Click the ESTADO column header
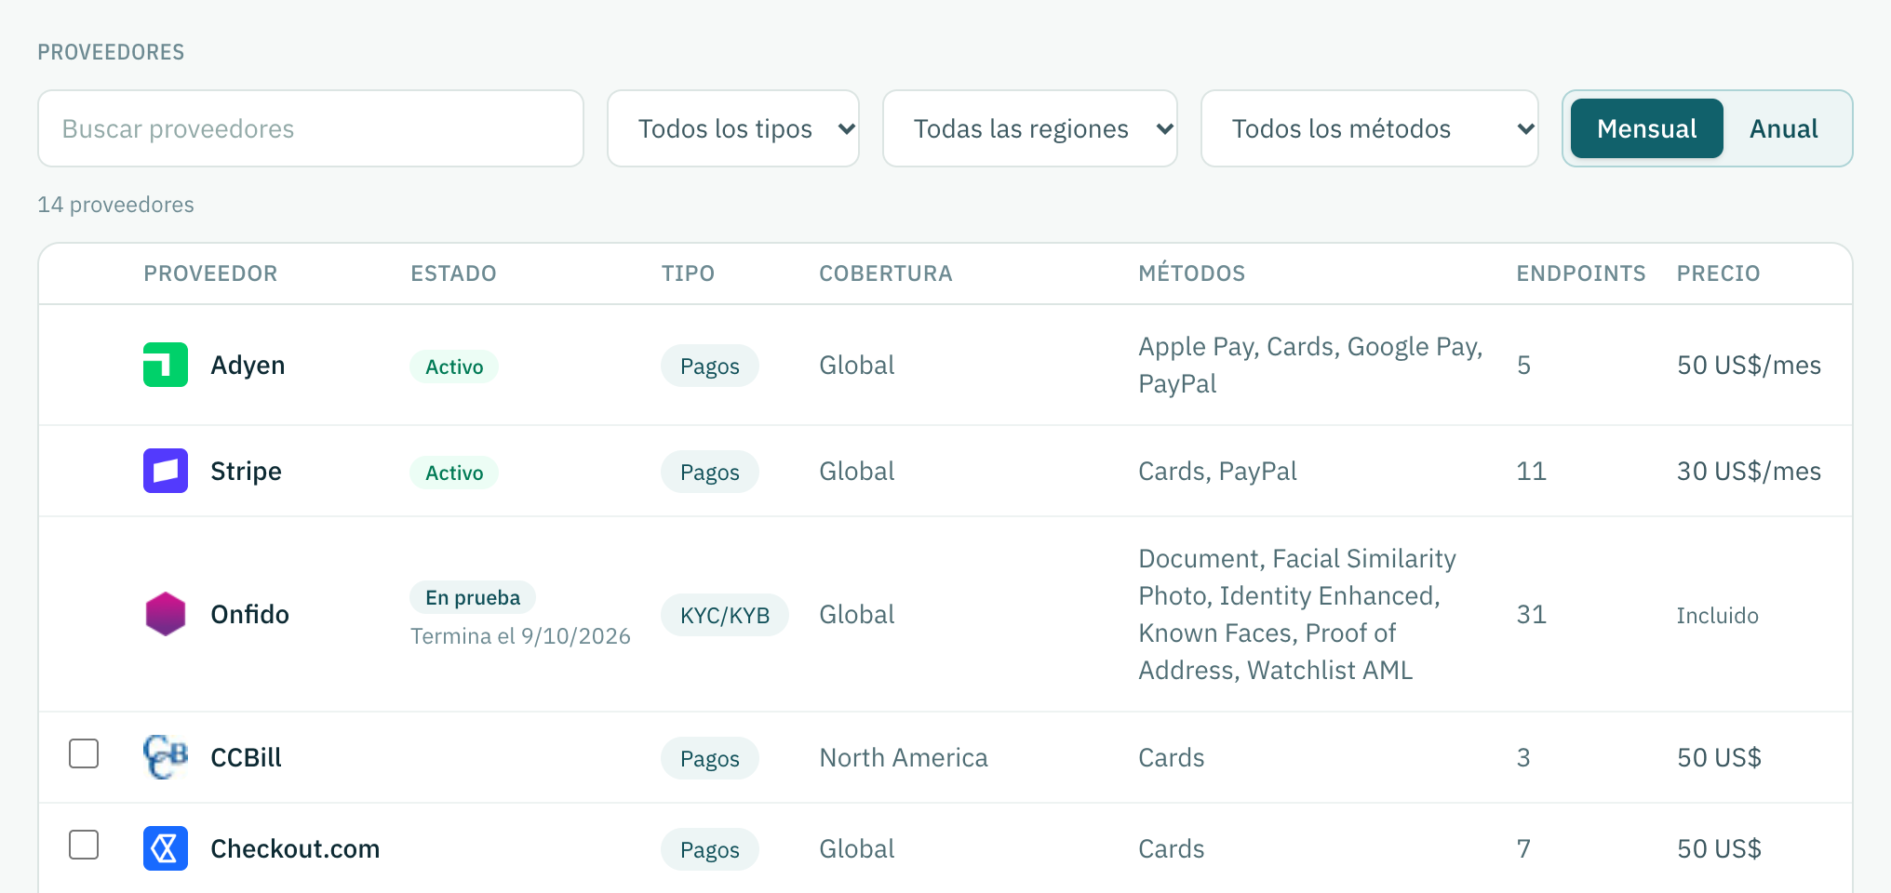 (453, 273)
